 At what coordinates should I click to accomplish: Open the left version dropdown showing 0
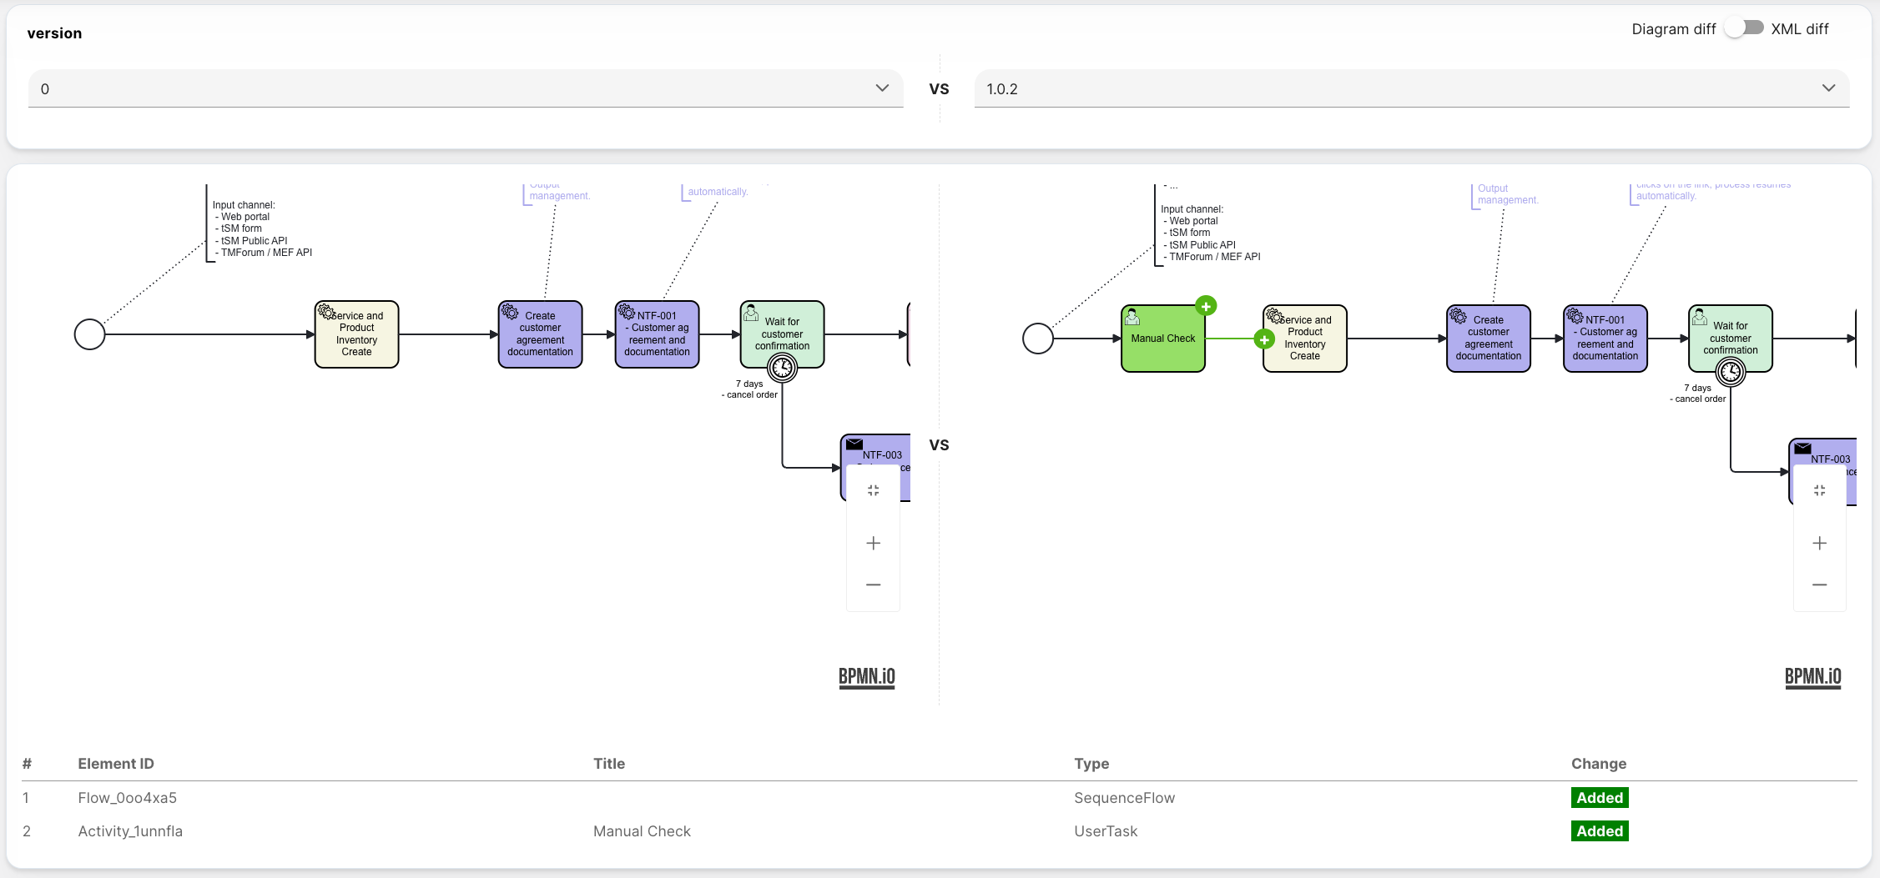465,89
